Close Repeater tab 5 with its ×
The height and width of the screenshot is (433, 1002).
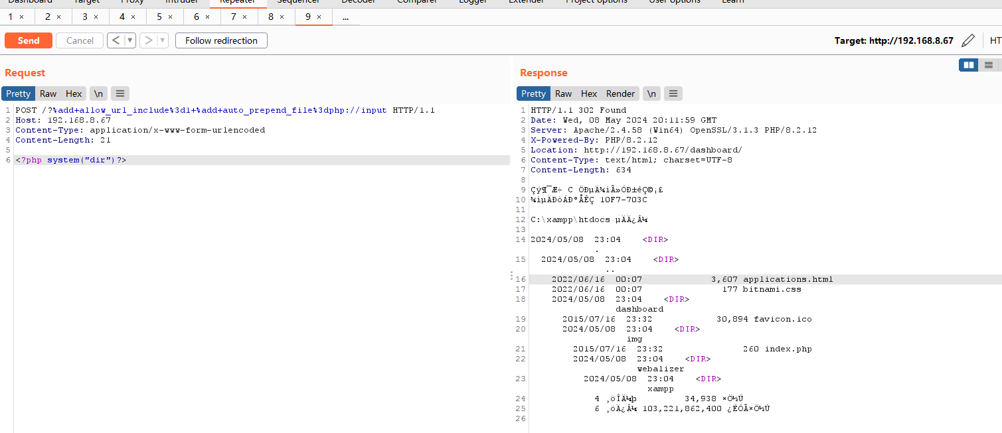tap(171, 17)
